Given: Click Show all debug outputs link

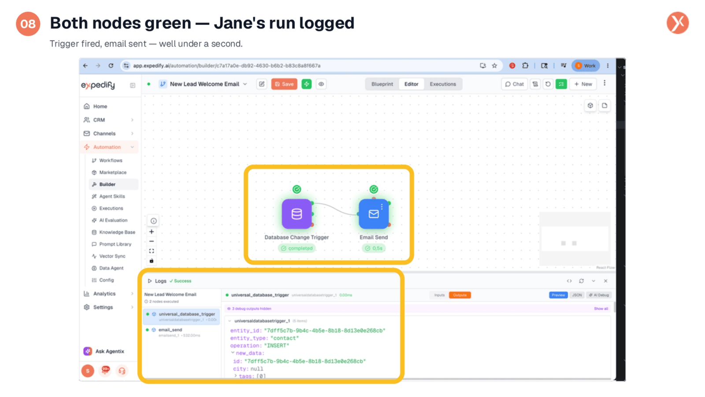Looking at the screenshot, I should click(601, 309).
